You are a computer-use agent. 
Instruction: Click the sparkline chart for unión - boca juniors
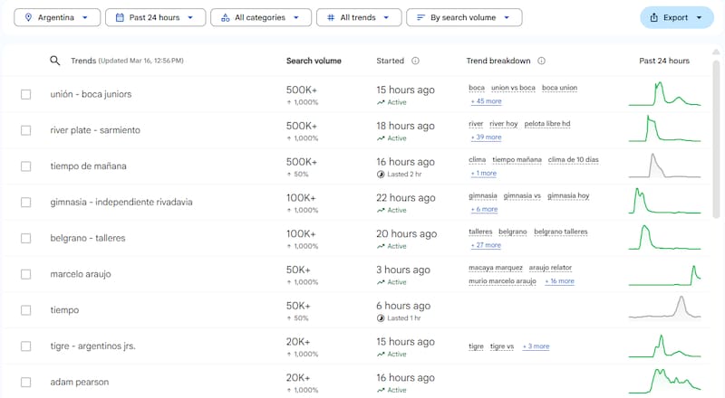[x=664, y=94]
